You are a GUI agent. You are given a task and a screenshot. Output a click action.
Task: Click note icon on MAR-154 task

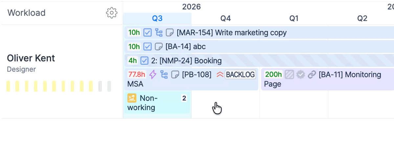coord(169,33)
